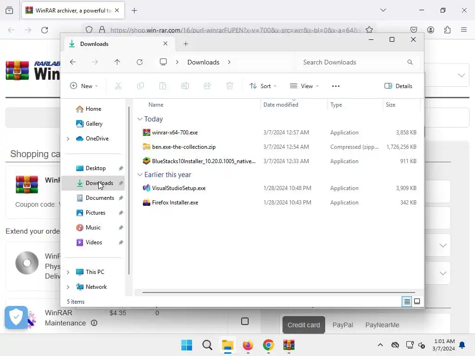
Task: Open a new Firefox tab
Action: point(134,11)
